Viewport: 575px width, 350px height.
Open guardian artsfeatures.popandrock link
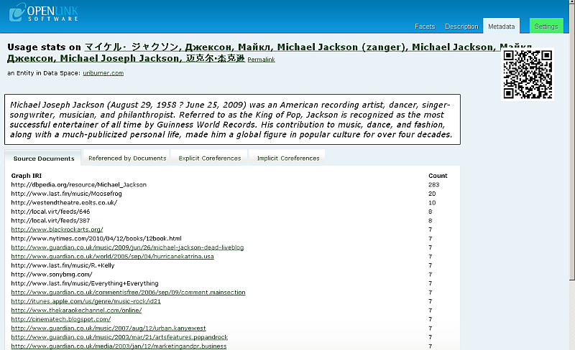pyautogui.click(x=119, y=337)
